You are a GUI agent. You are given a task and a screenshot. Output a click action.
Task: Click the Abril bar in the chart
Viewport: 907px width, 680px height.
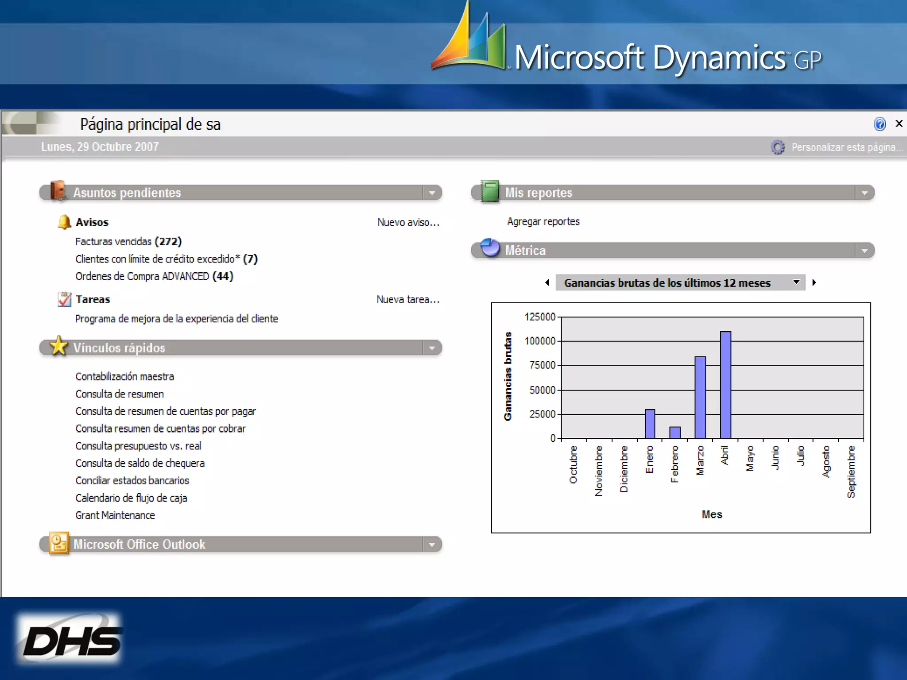725,385
